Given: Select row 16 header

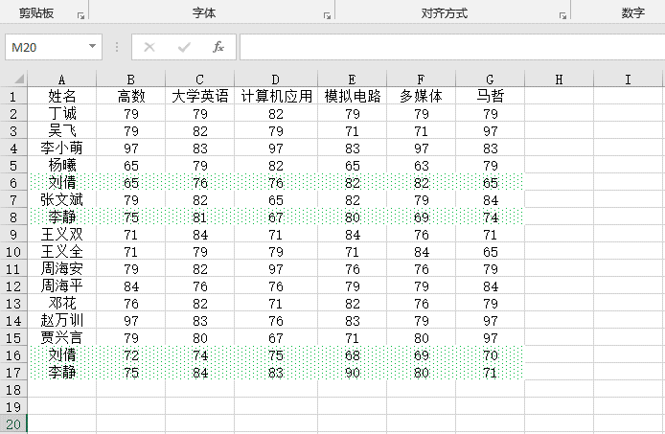Looking at the screenshot, I should click(x=13, y=355).
